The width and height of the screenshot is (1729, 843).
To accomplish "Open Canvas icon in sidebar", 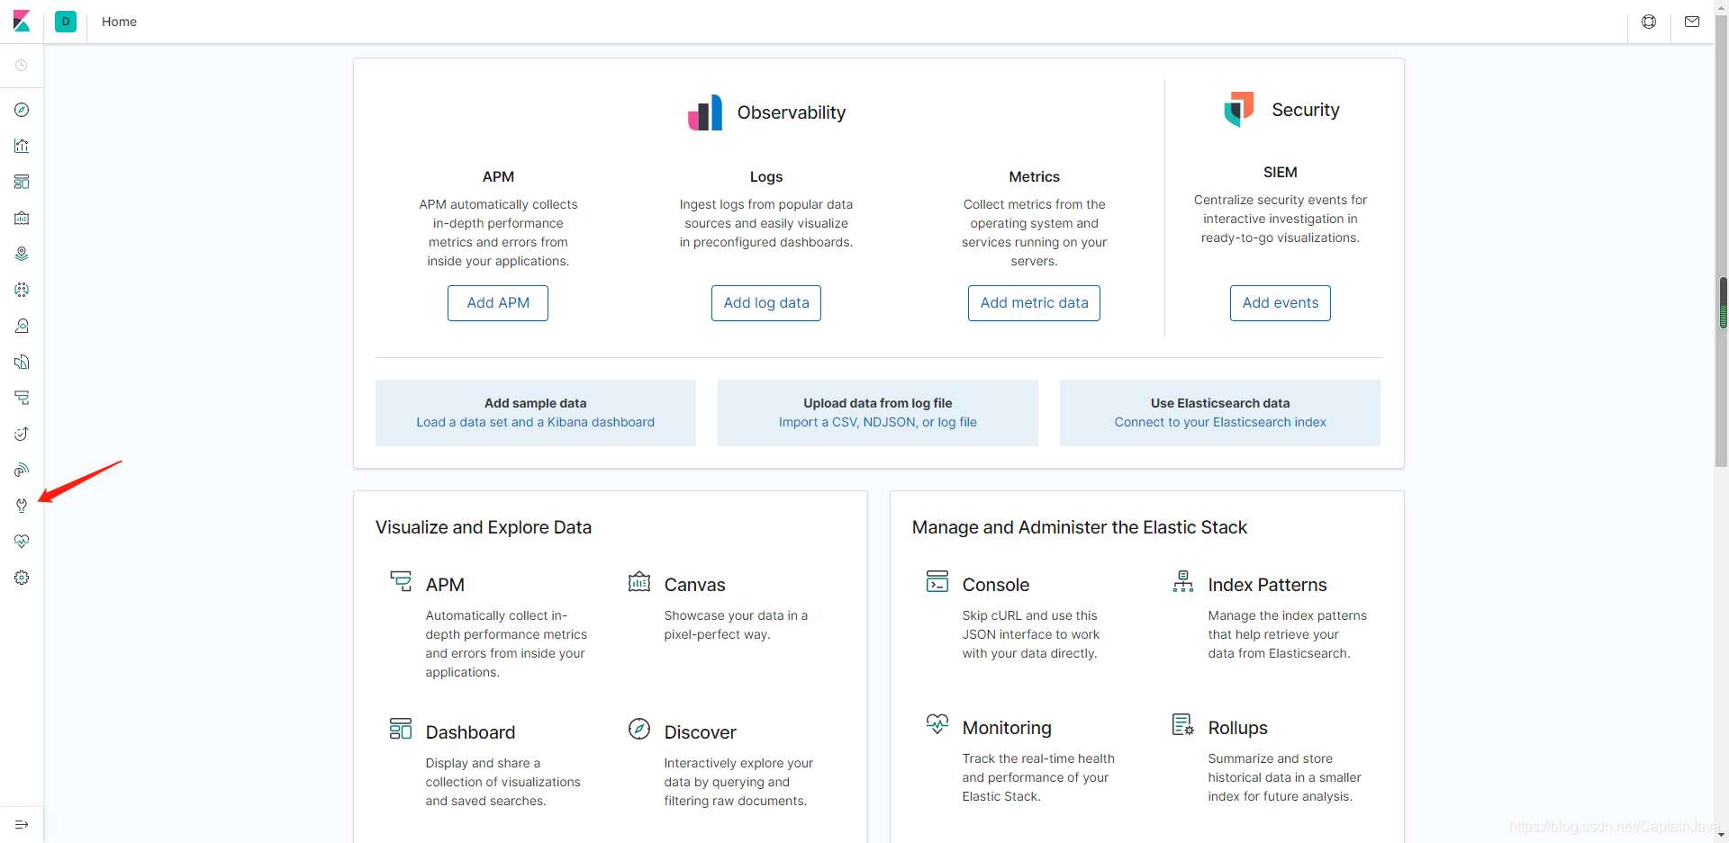I will coord(22,218).
